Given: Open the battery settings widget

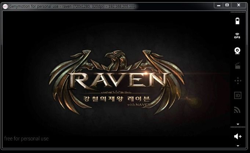Looking at the screenshot, I should pyautogui.click(x=238, y=21).
